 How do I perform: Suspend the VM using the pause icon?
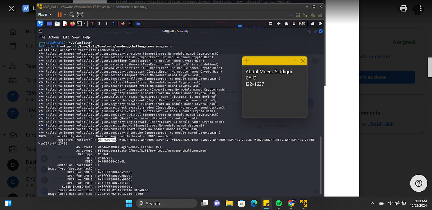coord(60,14)
